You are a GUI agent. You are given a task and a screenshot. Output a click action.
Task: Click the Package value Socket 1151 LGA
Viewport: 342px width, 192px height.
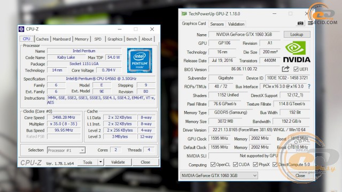[84, 63]
